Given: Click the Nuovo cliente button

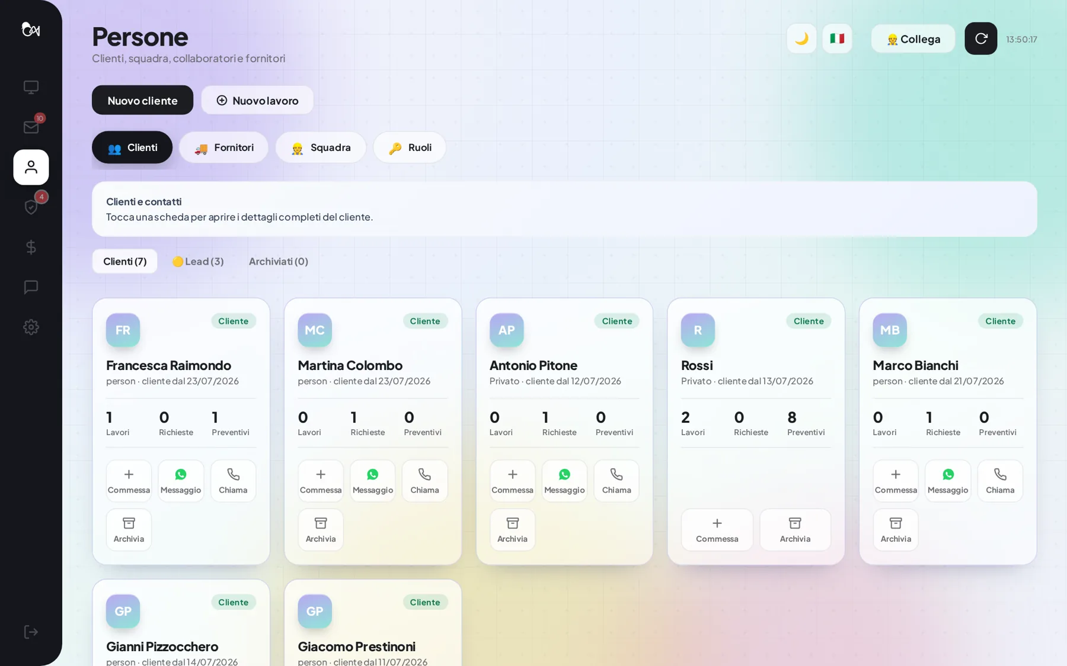Looking at the screenshot, I should [x=142, y=100].
